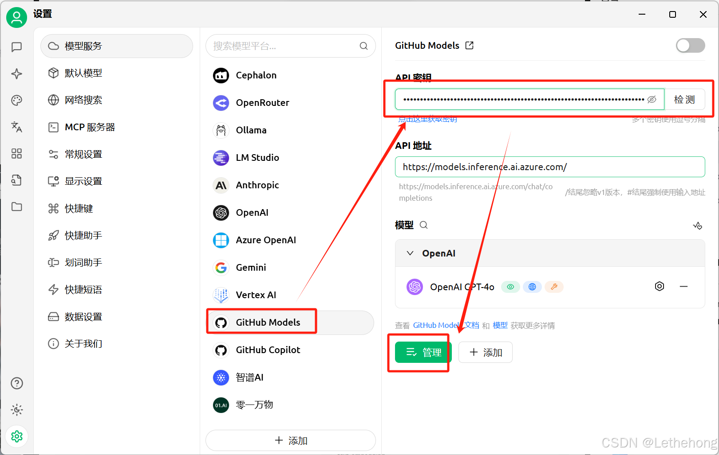Click the tool wrench tag on GPT-4o

[554, 287]
